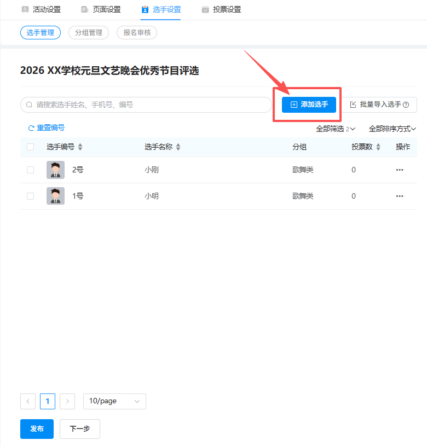Sort by 投票数 using the sort arrows
Screen dimensions: 427x446
pyautogui.click(x=378, y=147)
